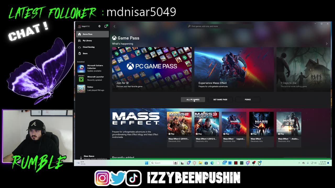Open Netflix from the taskbar

tap(236, 163)
